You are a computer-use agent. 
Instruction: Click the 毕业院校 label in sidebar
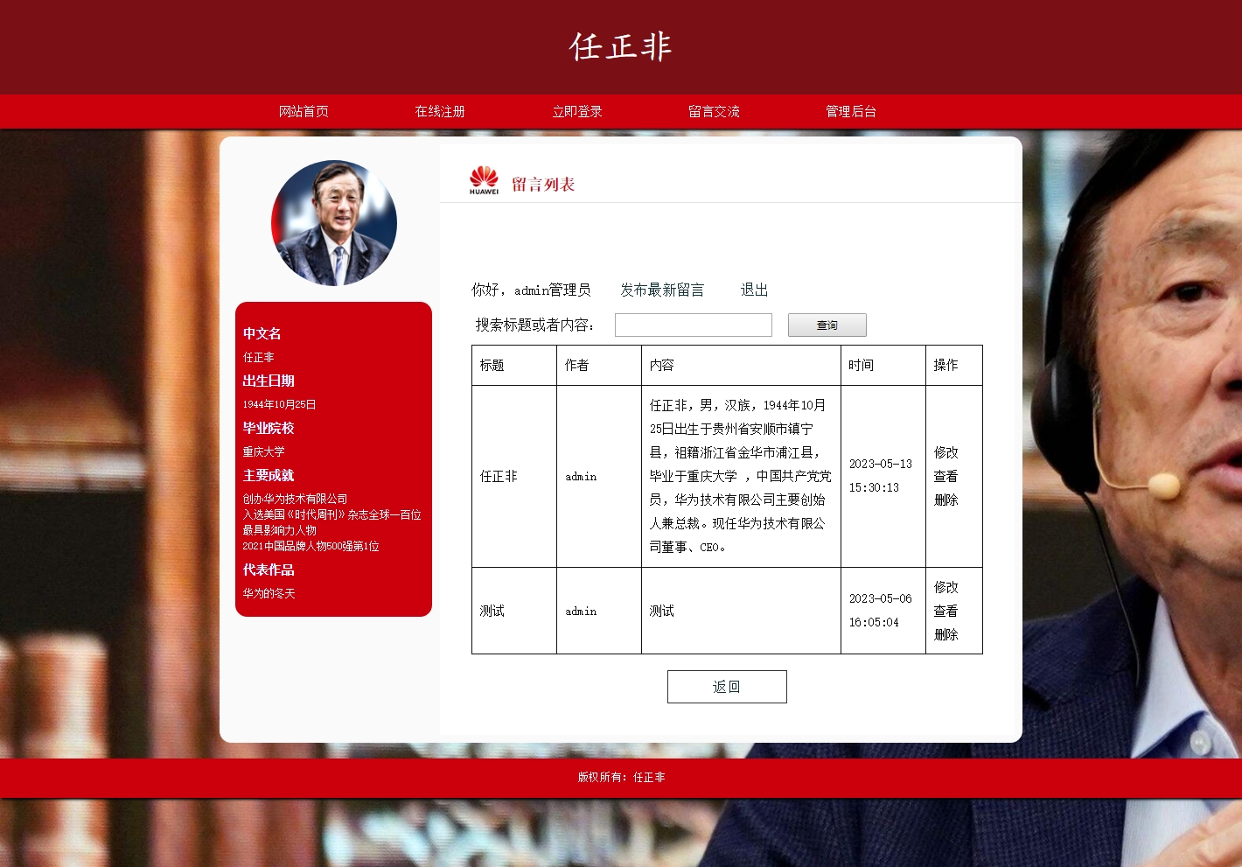269,428
